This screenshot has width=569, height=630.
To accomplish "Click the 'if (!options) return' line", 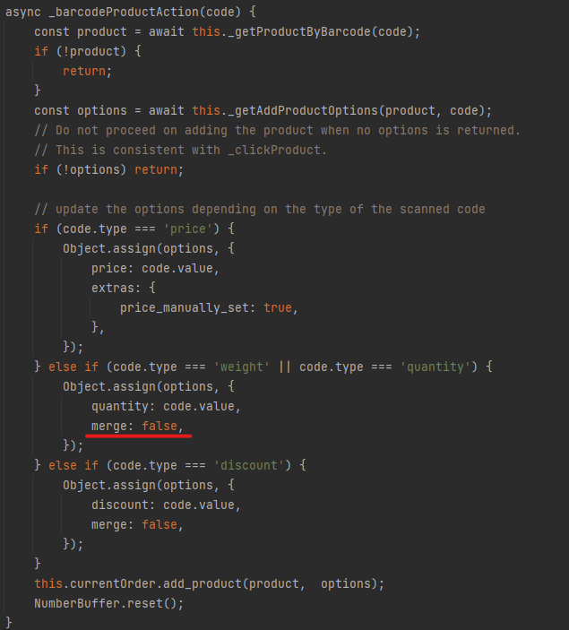I will [x=109, y=169].
